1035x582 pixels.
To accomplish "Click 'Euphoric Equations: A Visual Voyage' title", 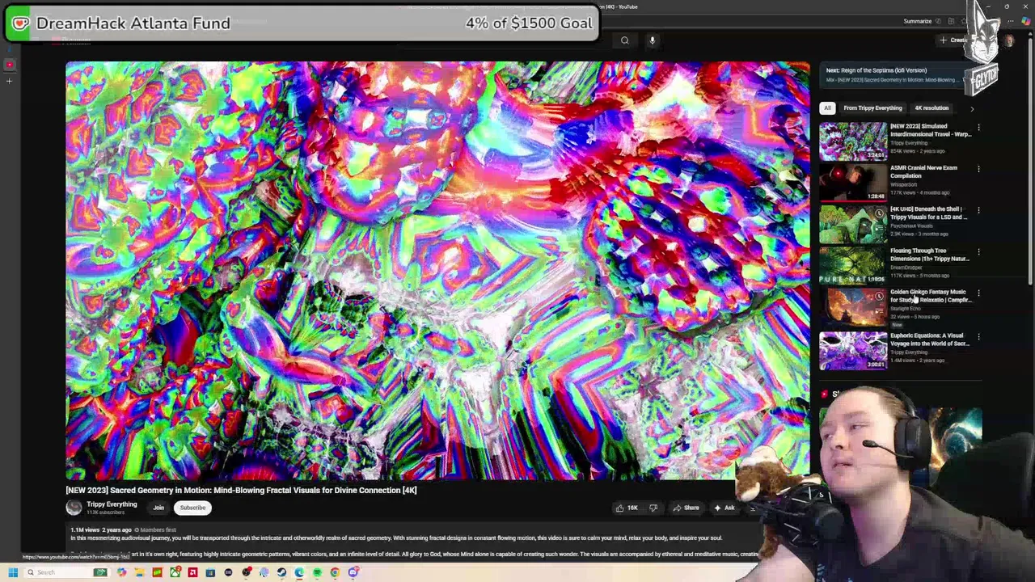I will pyautogui.click(x=929, y=339).
